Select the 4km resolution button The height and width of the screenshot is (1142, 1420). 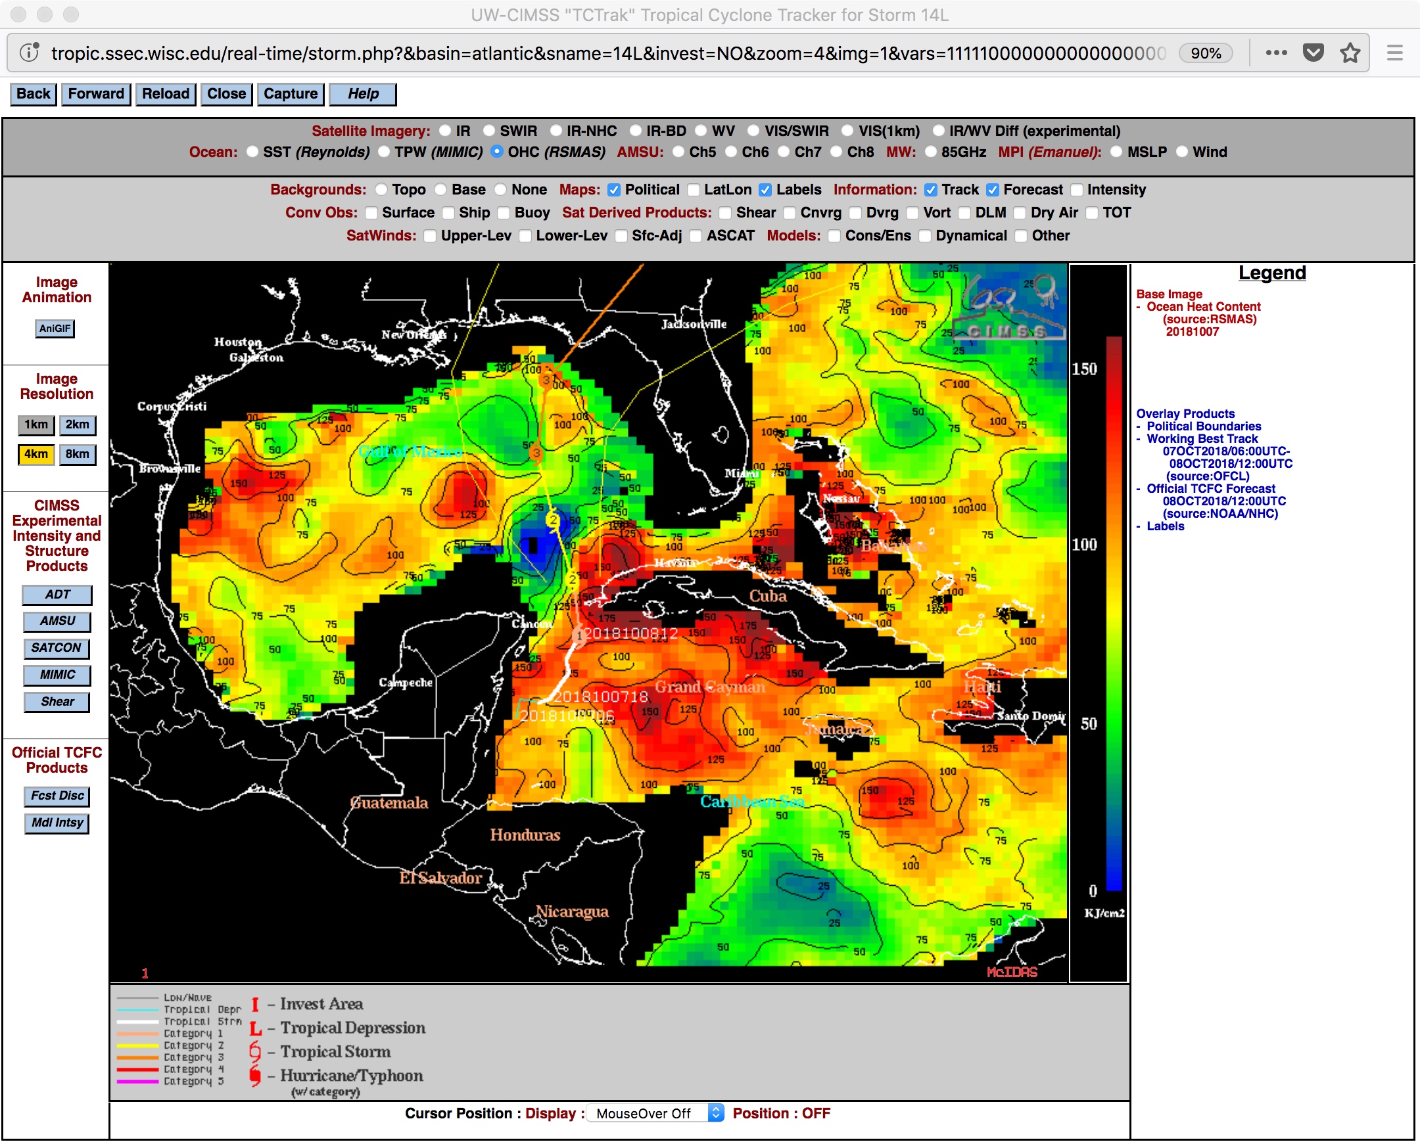coord(35,454)
